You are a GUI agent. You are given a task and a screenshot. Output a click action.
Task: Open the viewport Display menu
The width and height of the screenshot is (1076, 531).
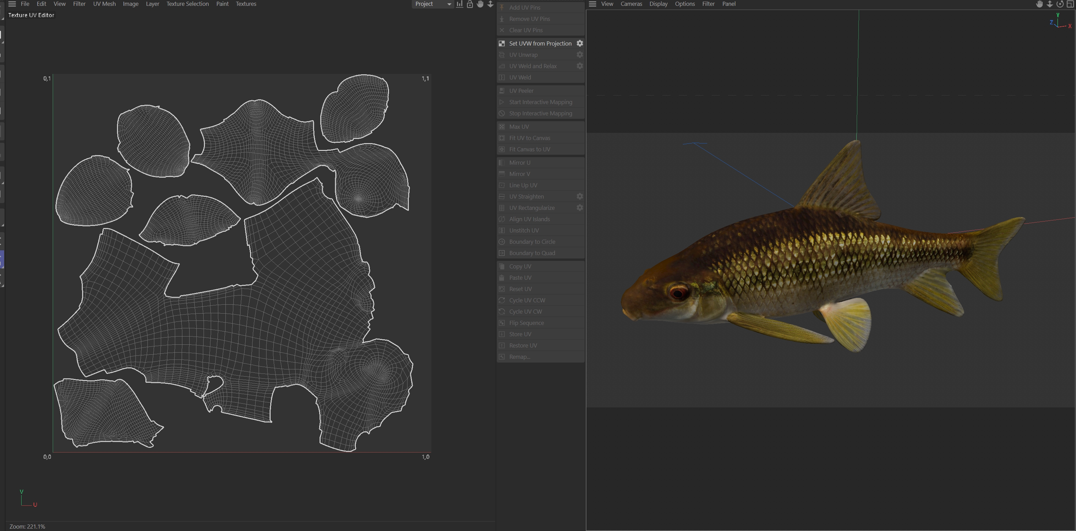tap(658, 4)
